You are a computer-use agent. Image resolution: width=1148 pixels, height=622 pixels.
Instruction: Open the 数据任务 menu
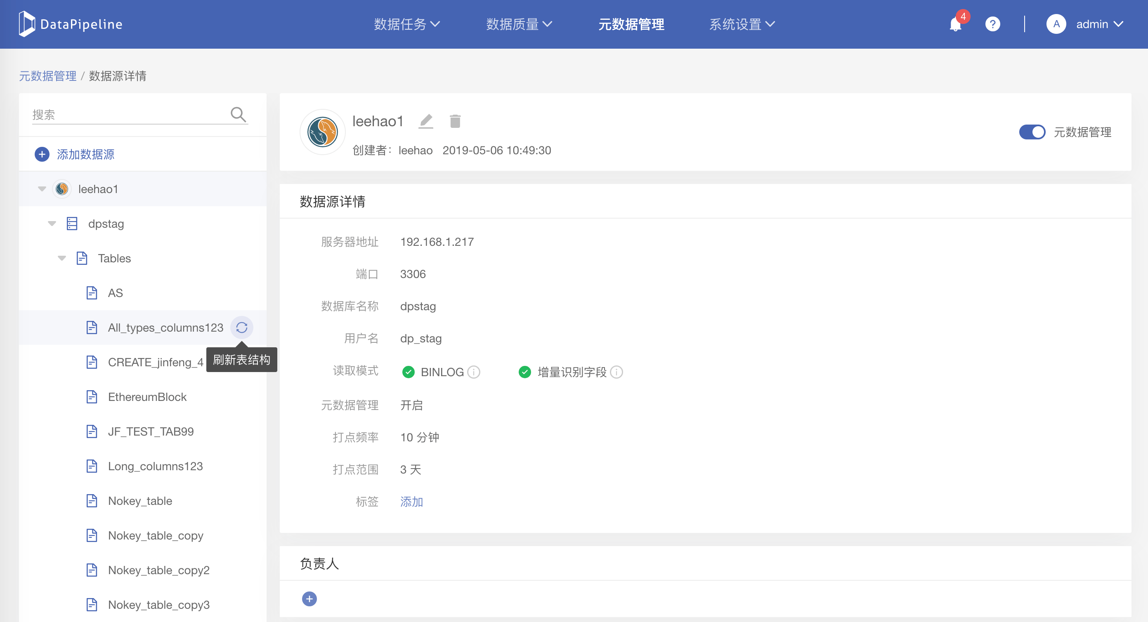(406, 24)
